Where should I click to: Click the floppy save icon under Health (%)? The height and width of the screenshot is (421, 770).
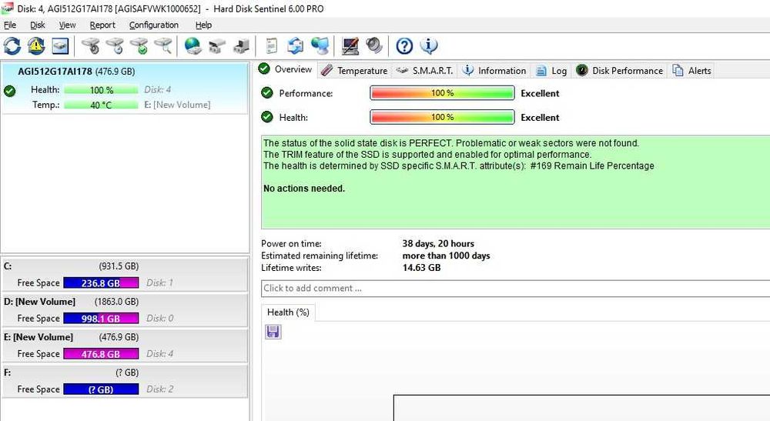pyautogui.click(x=273, y=332)
